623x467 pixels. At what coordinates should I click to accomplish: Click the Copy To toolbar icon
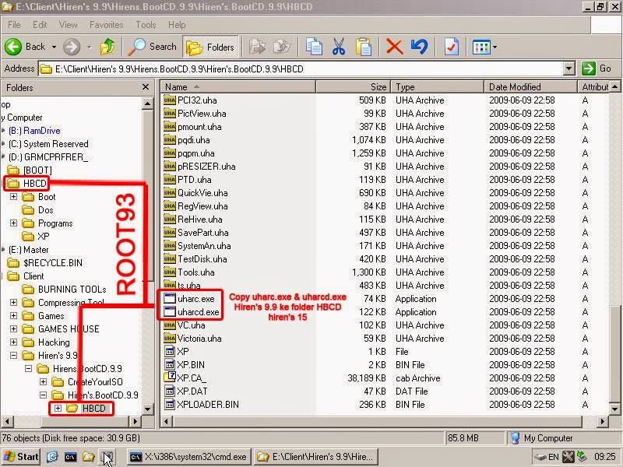click(282, 47)
